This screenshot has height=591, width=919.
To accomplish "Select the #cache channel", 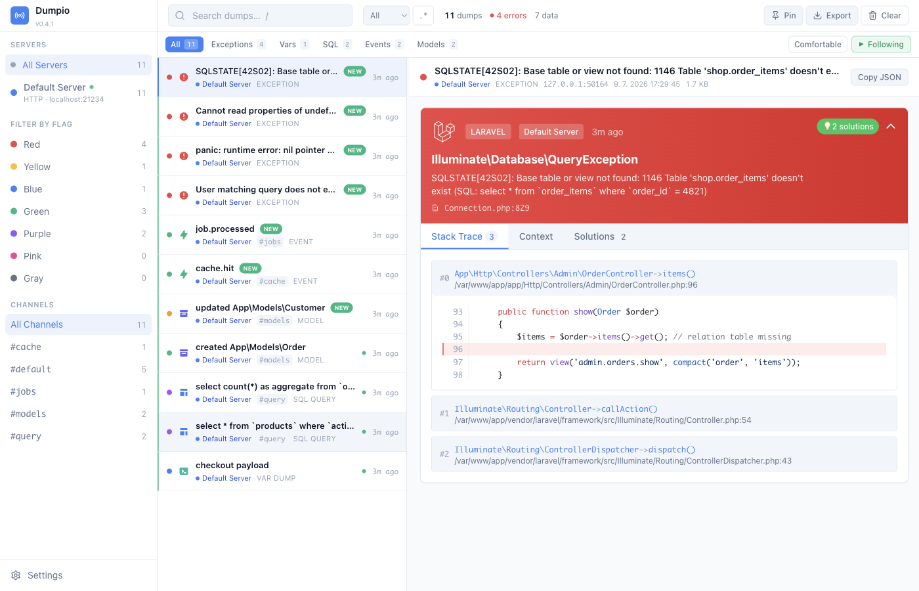I will [78, 347].
